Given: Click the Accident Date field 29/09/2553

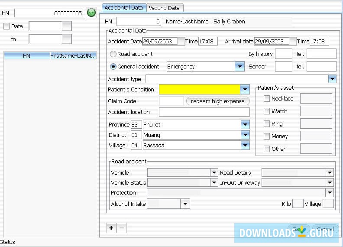Looking at the screenshot, I should pos(160,42).
